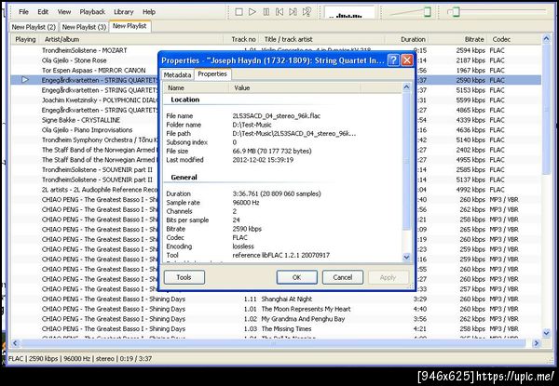The height and width of the screenshot is (386, 559).
Task: Click the Name column header in Properties
Action: (196, 87)
